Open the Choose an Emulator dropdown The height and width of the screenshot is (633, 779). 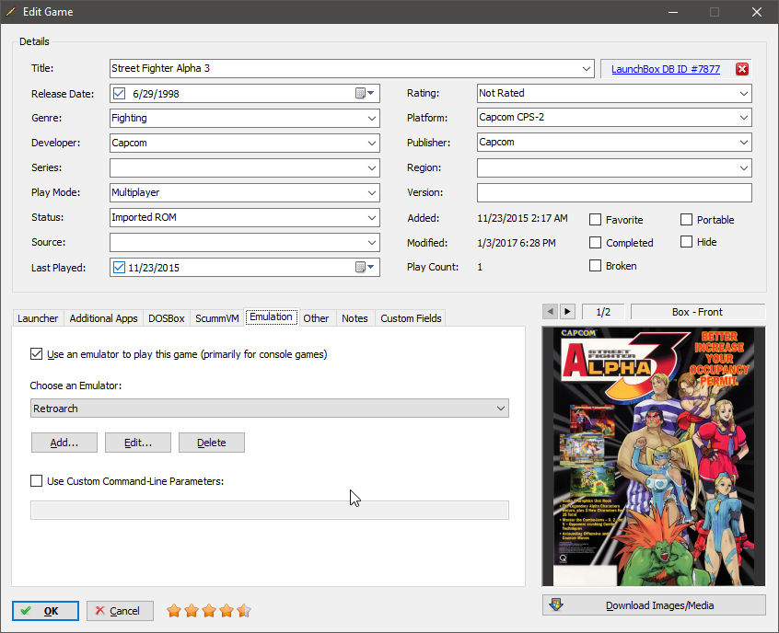[x=270, y=409]
